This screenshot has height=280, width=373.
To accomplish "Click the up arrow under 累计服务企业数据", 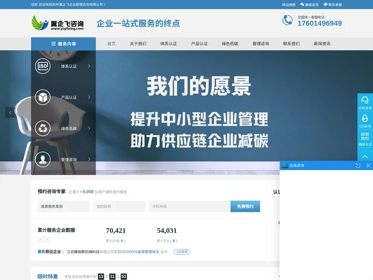I will 48,240.
